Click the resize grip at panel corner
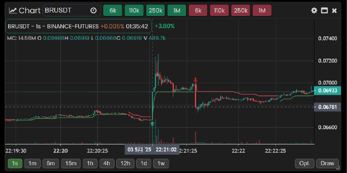The height and width of the screenshot is (173, 347). click(338, 167)
